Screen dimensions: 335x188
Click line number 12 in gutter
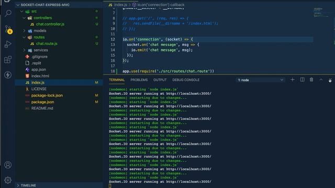tap(113, 40)
